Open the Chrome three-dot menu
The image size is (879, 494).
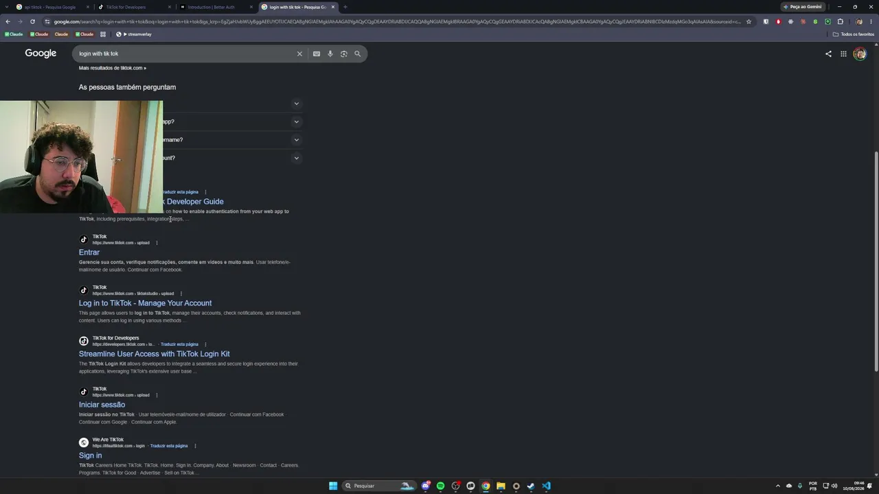point(871,21)
